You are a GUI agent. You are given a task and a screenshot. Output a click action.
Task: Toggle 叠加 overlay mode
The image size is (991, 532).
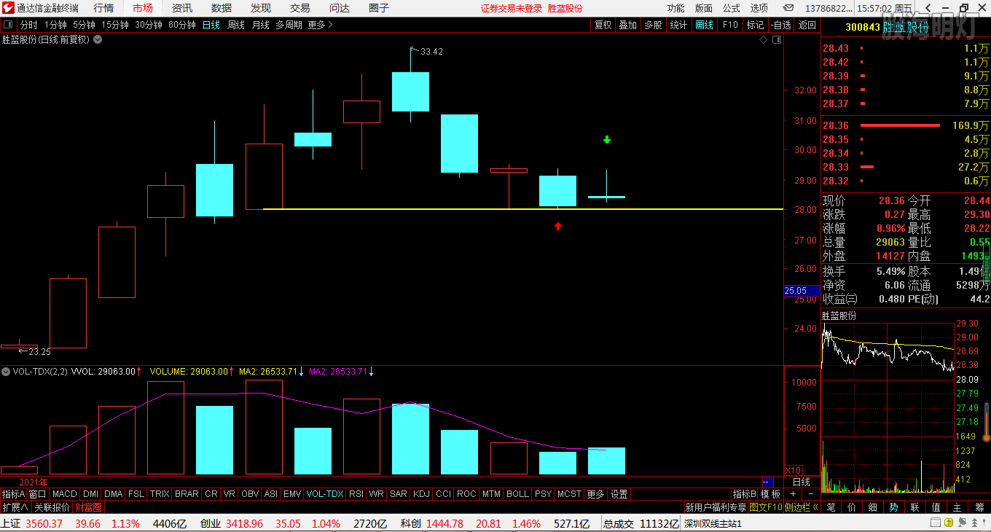pos(627,25)
